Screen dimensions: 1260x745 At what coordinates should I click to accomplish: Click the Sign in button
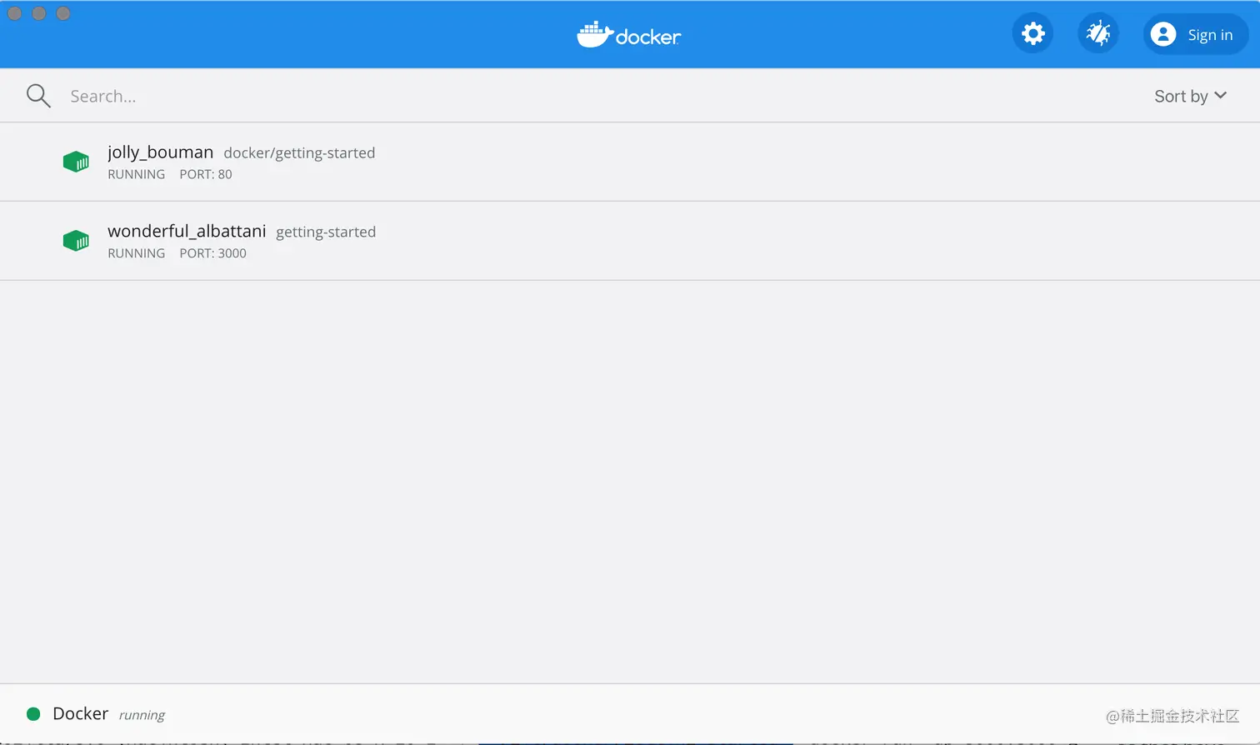(1196, 34)
